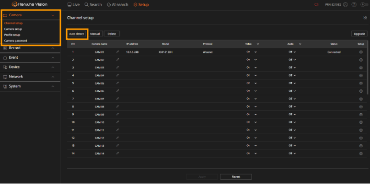Expand the Network menu section

[x=53, y=76]
